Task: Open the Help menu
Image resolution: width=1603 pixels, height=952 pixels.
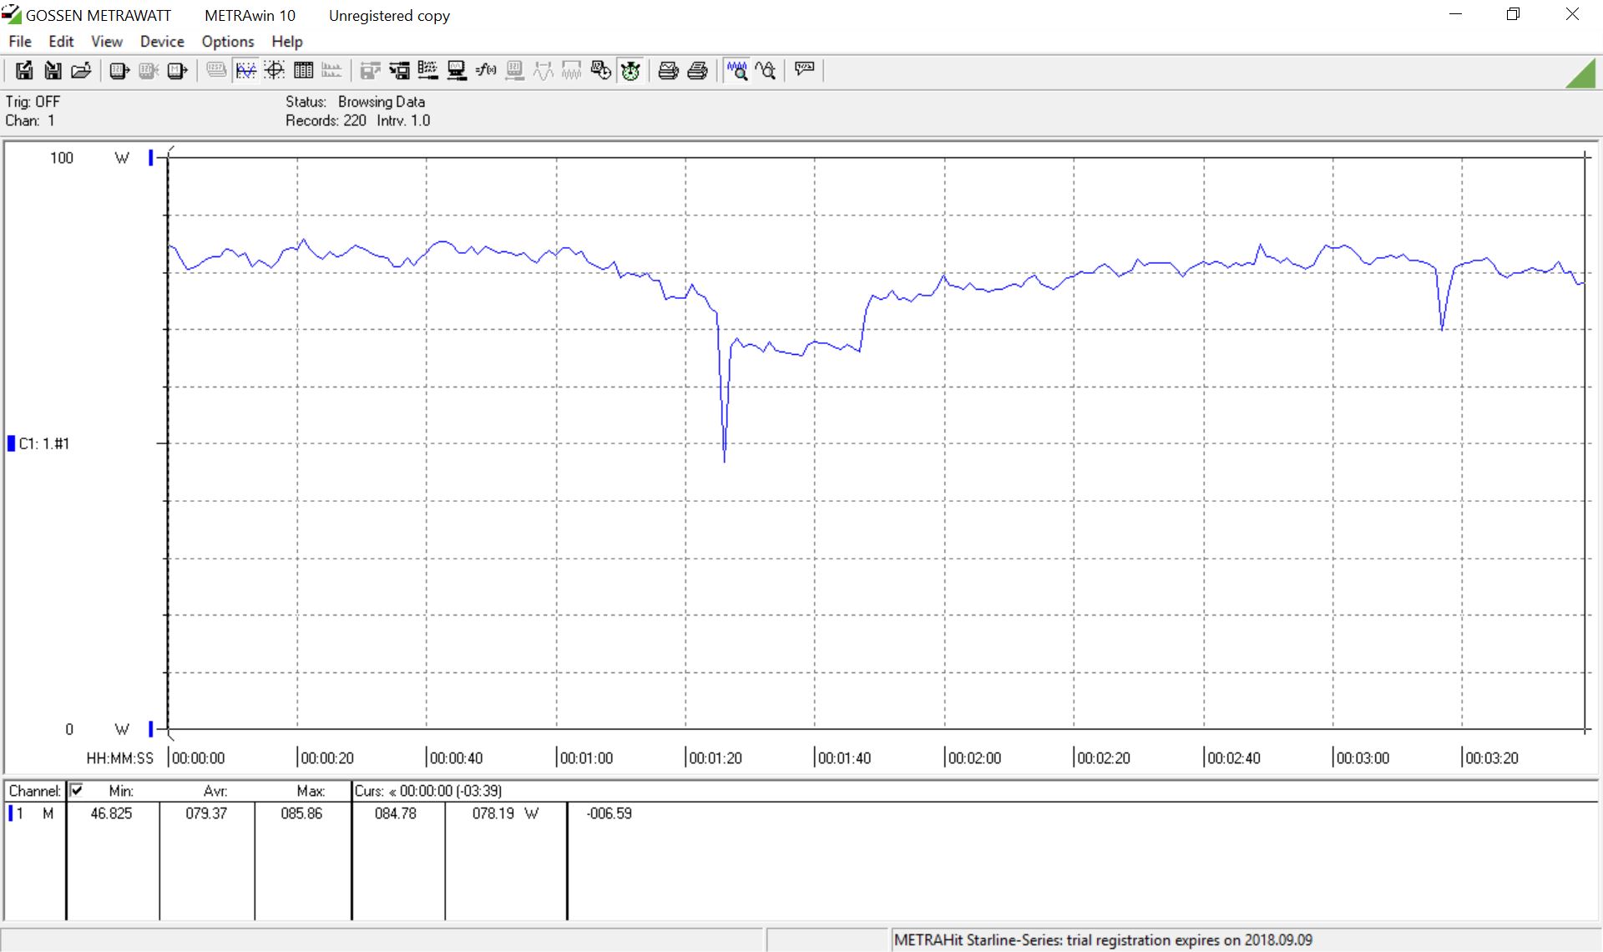Action: coord(286,42)
